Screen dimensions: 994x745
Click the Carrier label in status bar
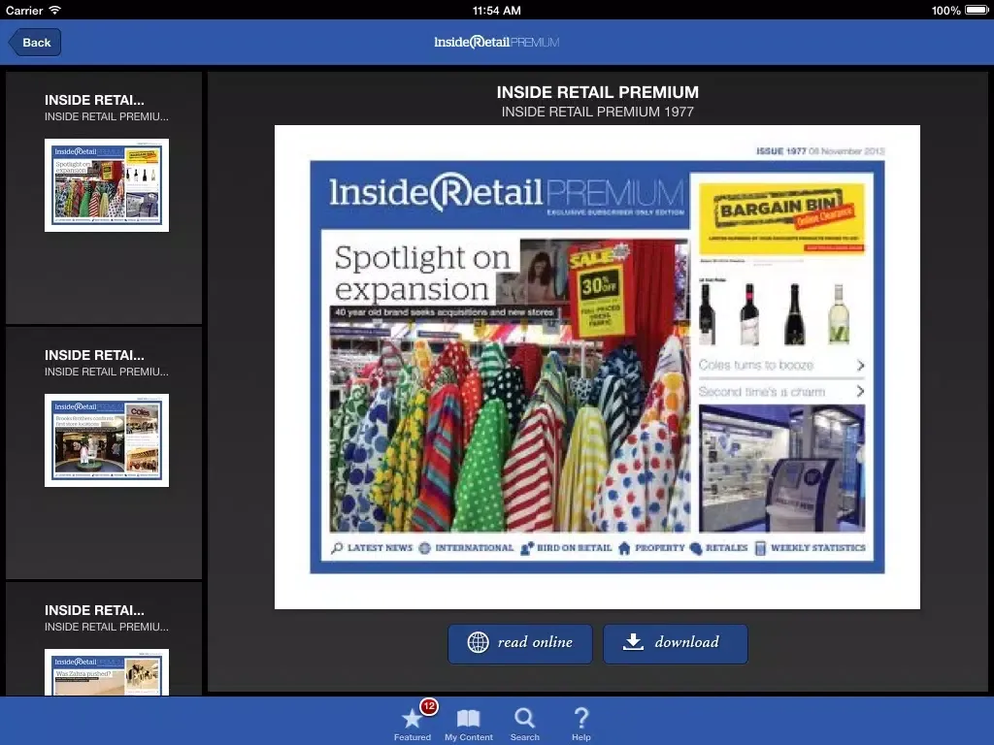tap(24, 10)
